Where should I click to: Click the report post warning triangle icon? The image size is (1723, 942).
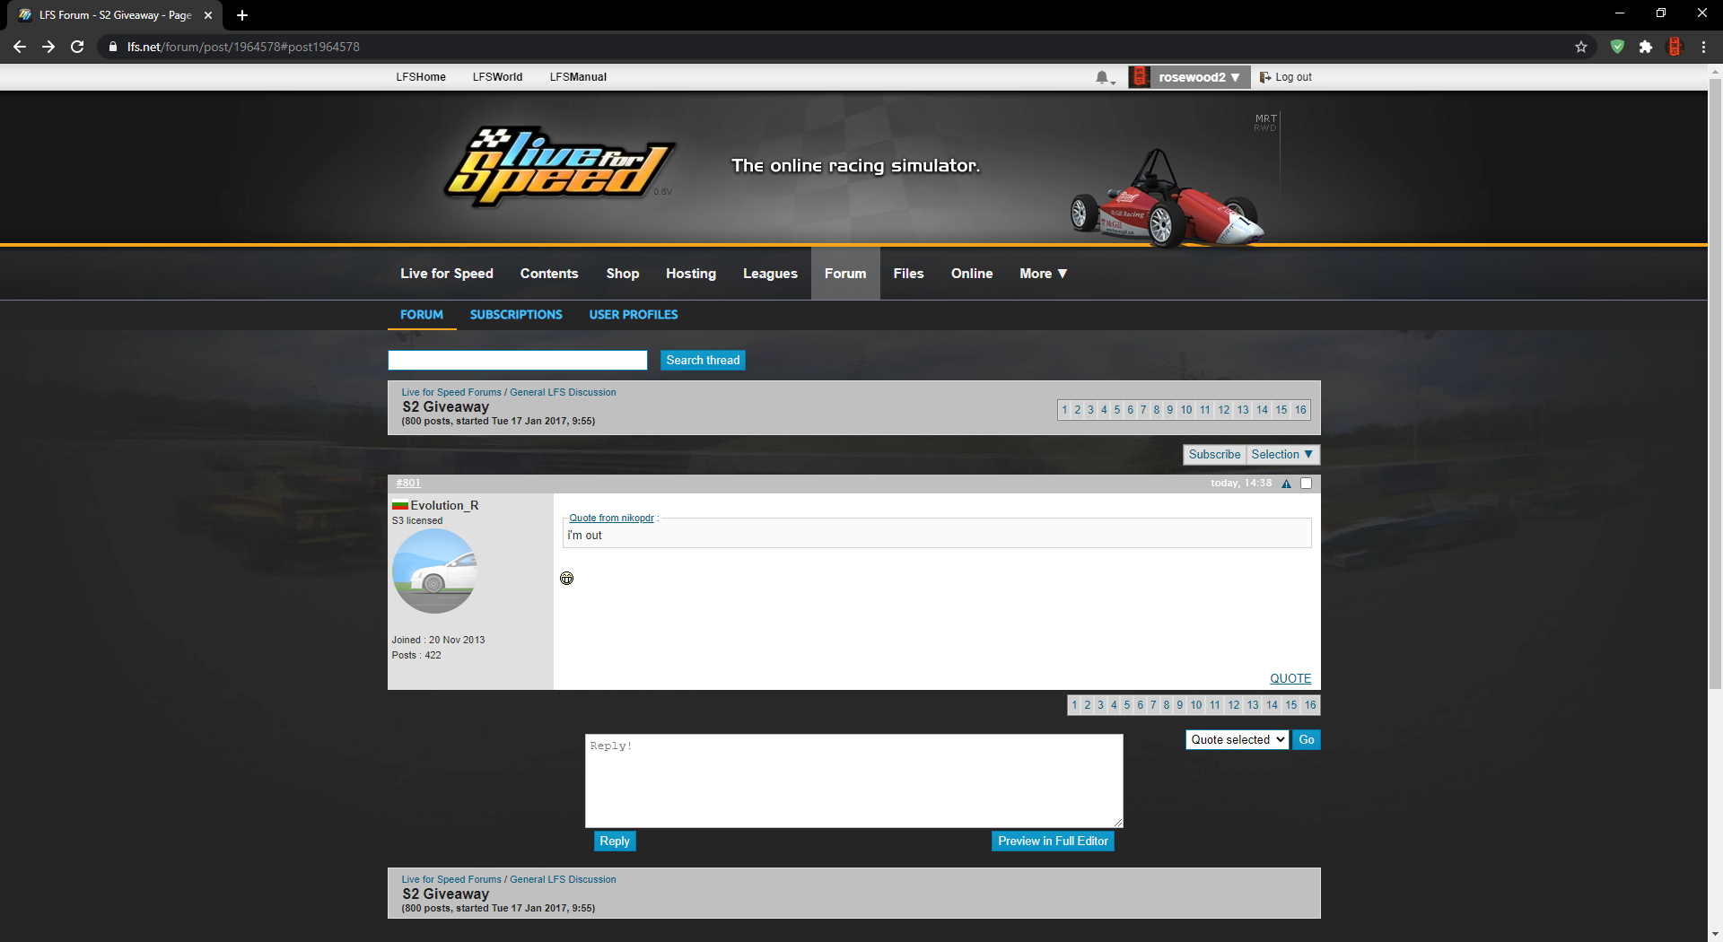point(1286,484)
